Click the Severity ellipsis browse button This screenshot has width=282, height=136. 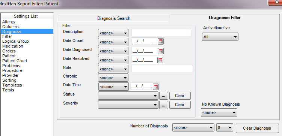tap(163, 105)
